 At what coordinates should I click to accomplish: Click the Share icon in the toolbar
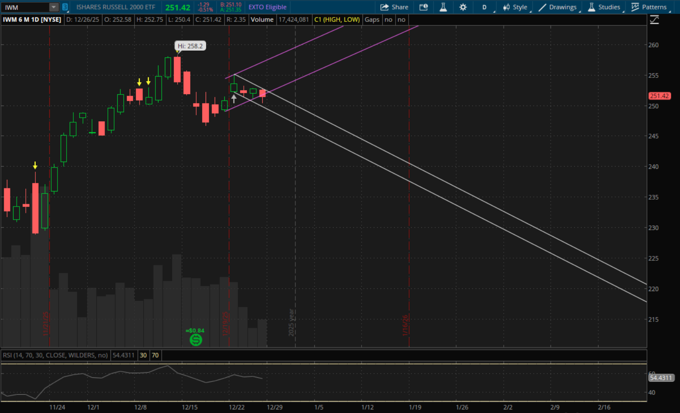point(394,7)
